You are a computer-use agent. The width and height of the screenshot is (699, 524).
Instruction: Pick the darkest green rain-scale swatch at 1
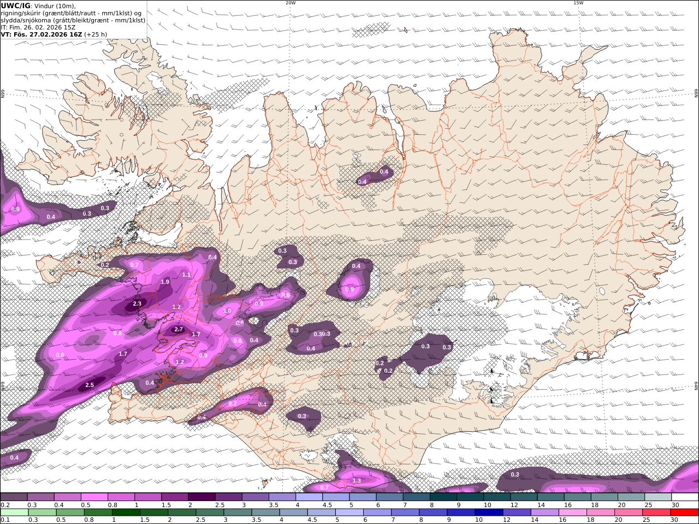(x=126, y=513)
